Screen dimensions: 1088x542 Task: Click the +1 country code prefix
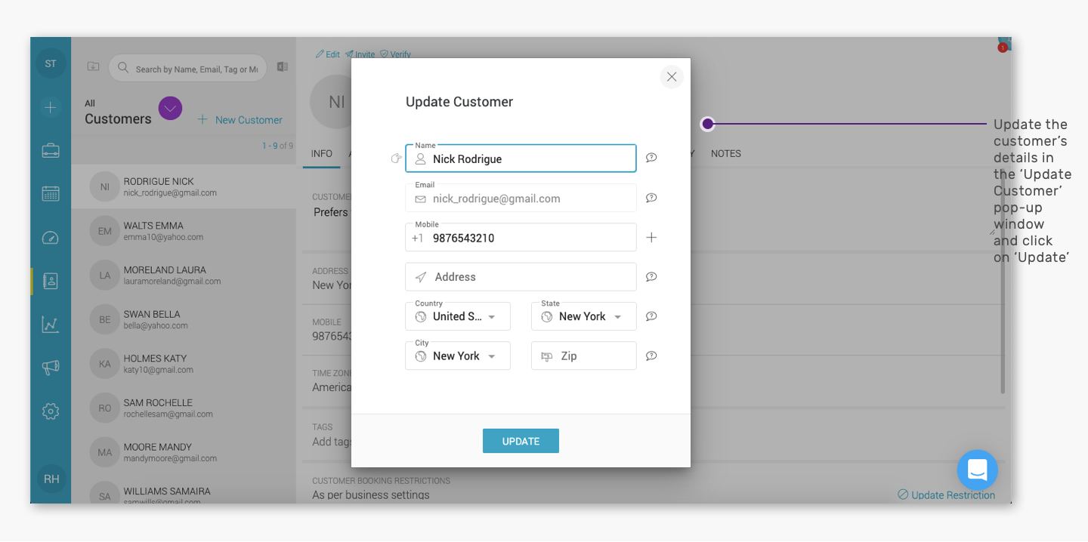click(x=417, y=238)
